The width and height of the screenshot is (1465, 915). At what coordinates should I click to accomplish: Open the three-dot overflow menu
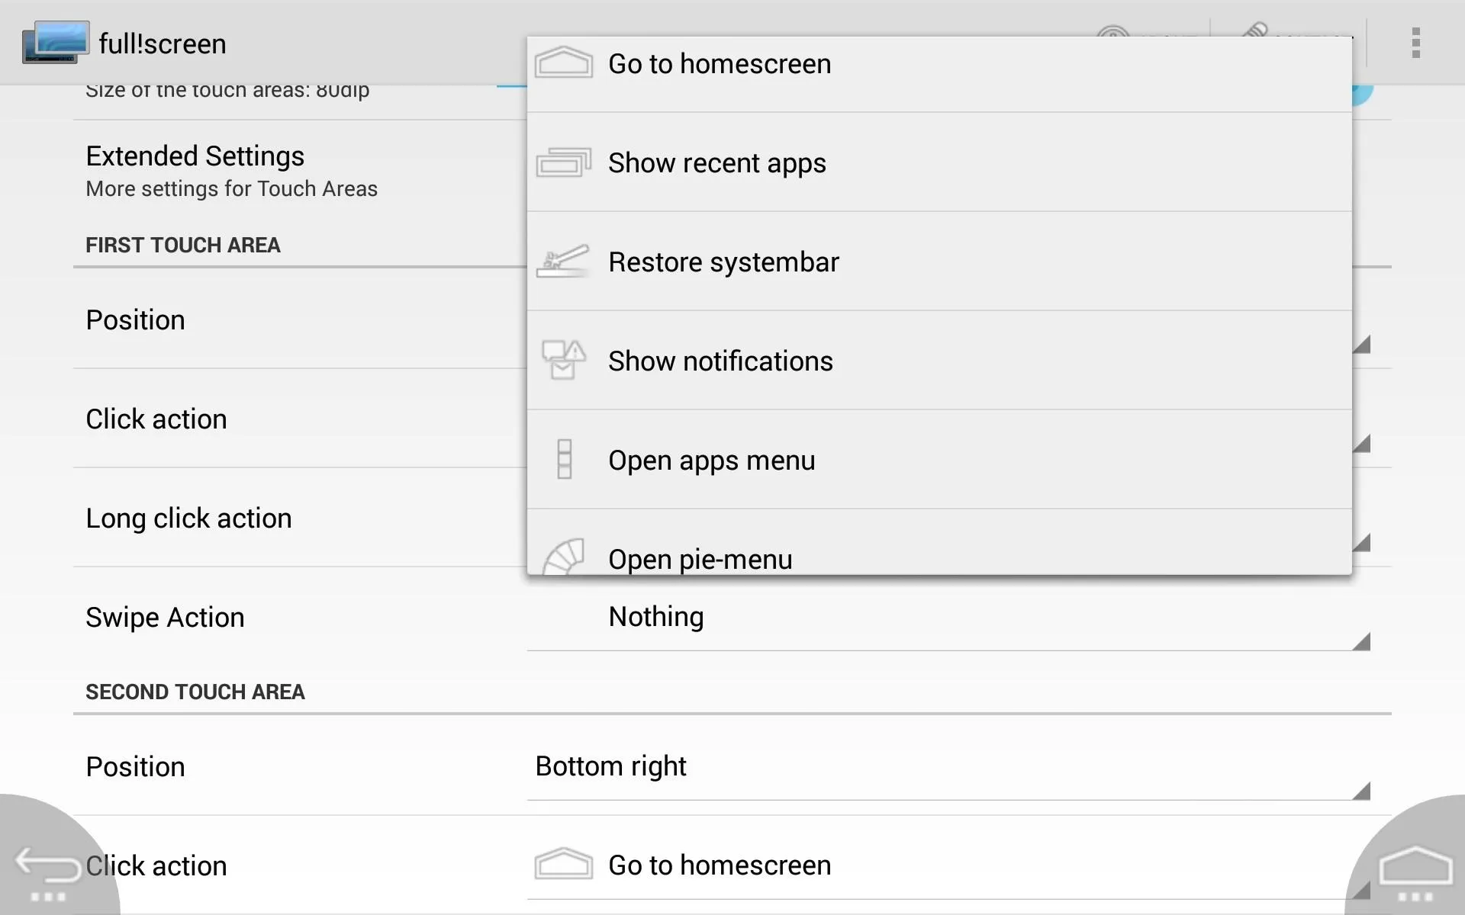click(x=1415, y=43)
